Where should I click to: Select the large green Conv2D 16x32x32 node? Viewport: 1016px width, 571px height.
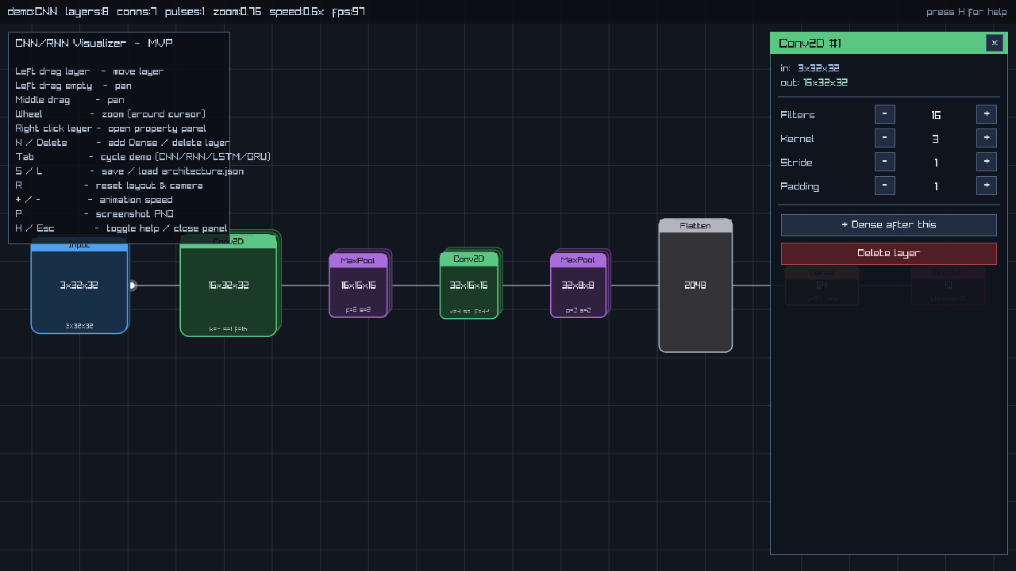229,285
